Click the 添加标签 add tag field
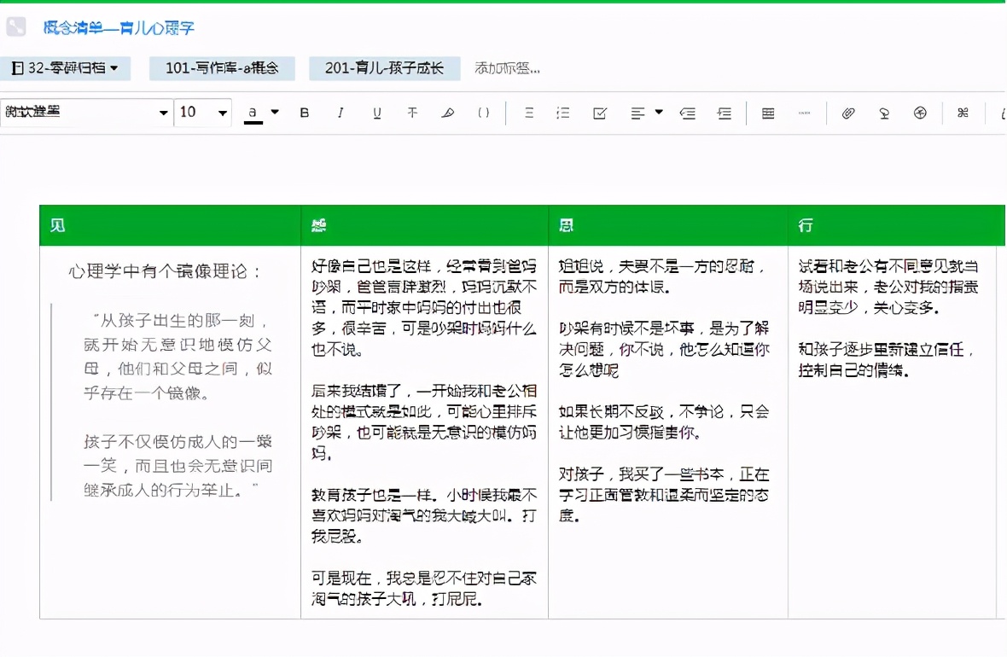The height and width of the screenshot is (657, 1007). tap(507, 68)
